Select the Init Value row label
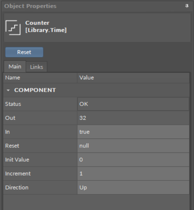Image resolution: width=194 pixels, height=210 pixels. point(17,160)
